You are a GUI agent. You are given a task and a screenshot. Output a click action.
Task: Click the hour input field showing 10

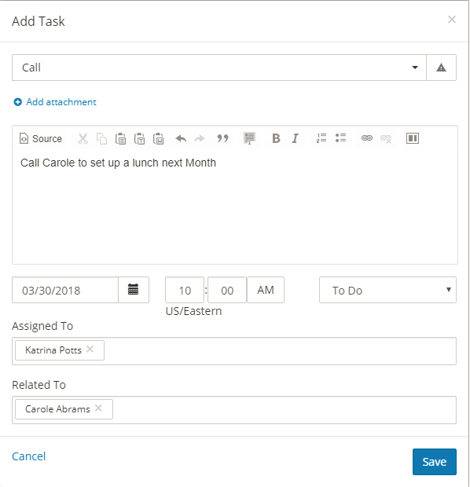point(185,290)
